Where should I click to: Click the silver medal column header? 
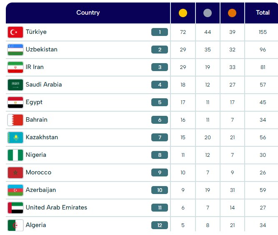pos(208,13)
